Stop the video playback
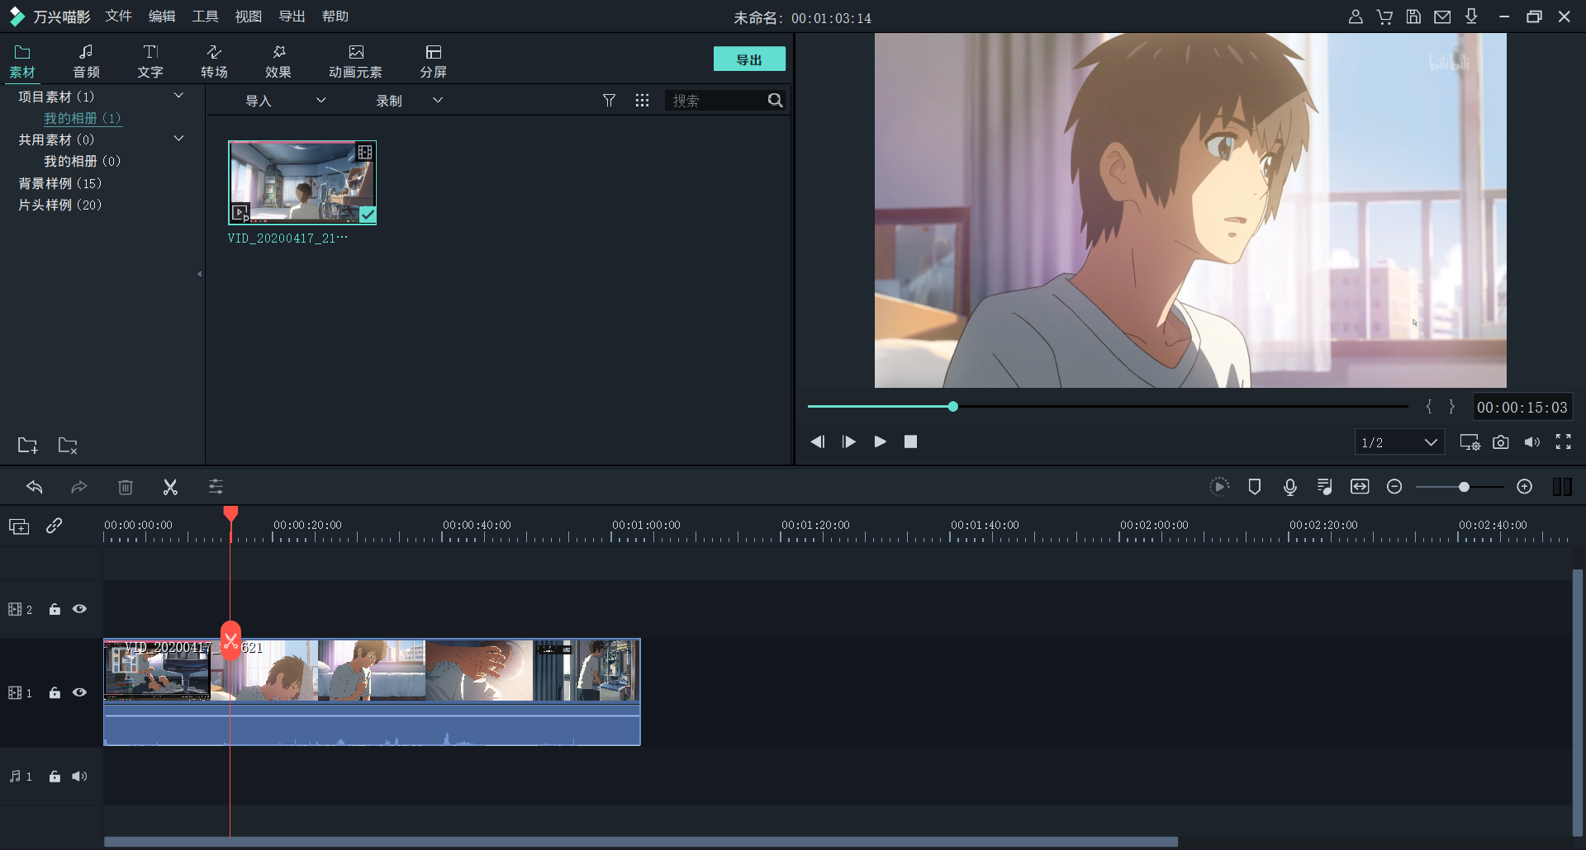Image resolution: width=1586 pixels, height=850 pixels. click(910, 442)
